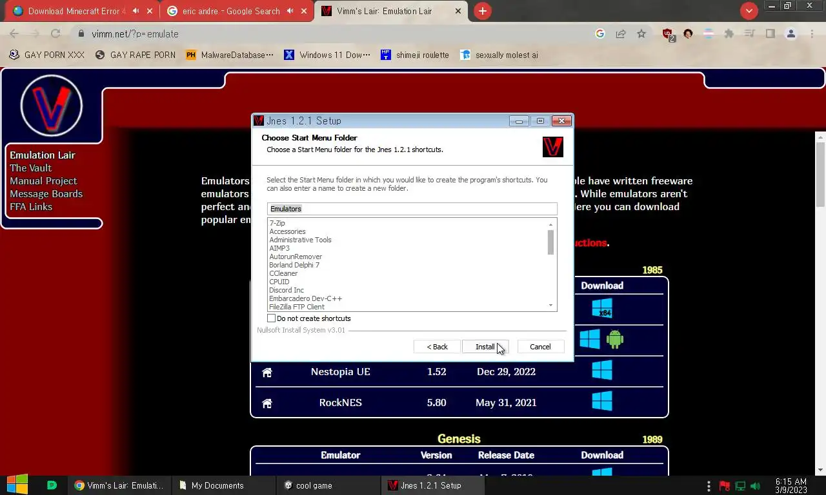Open the Chrome extensions puzzle icon
Viewport: 826px width, 495px height.
click(729, 34)
